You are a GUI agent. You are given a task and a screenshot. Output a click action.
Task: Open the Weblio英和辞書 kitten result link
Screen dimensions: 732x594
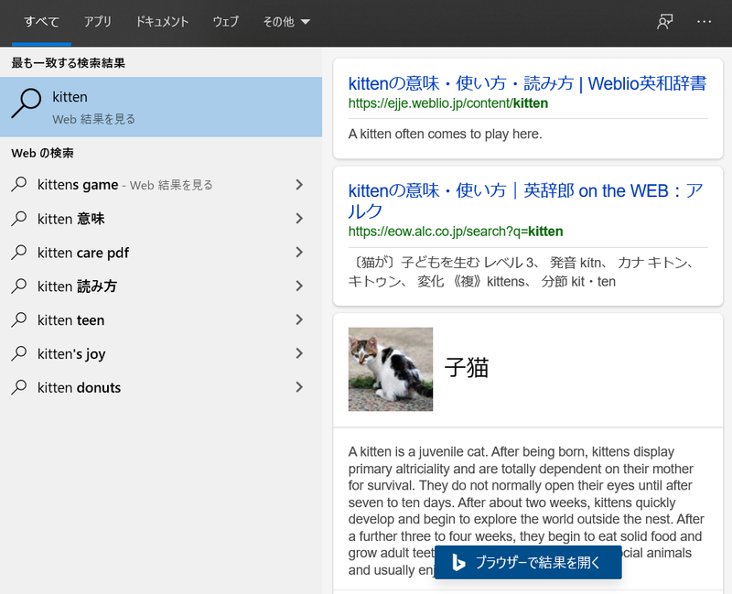click(528, 83)
